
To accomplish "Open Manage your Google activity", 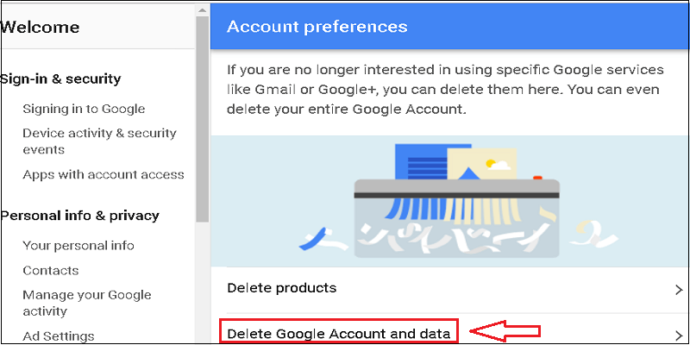I will (86, 303).
